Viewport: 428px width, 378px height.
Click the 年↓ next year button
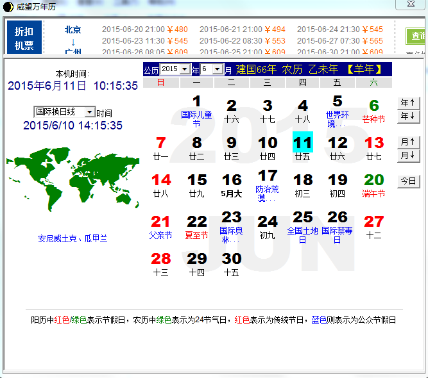pos(407,116)
